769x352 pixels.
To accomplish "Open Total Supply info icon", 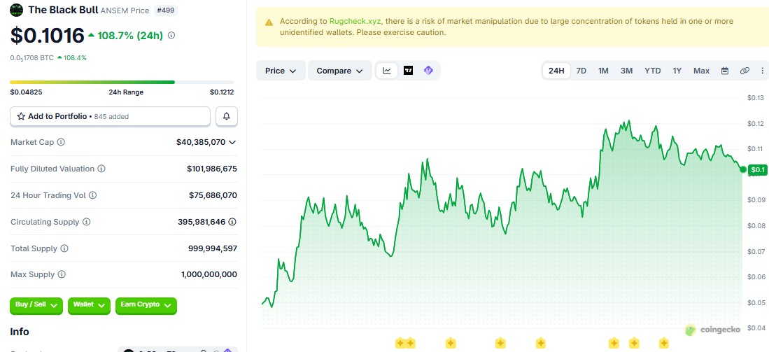I will 64,248.
